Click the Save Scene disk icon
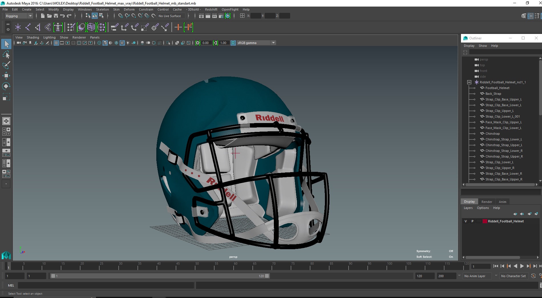 (56, 16)
